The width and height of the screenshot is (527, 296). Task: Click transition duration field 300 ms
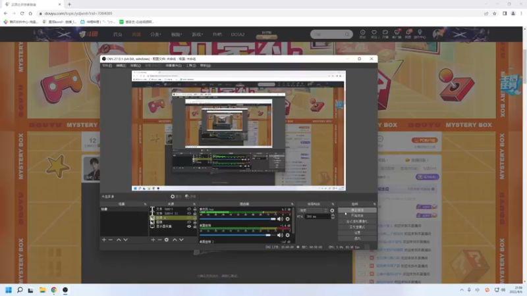318,217
